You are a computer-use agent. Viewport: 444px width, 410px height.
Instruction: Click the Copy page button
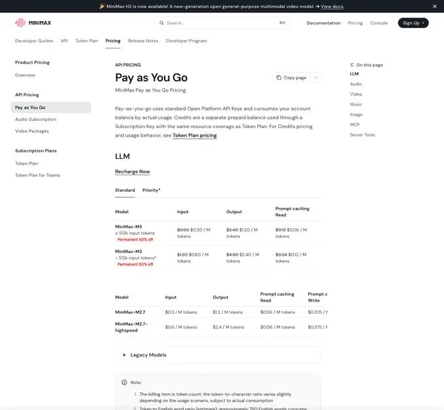coord(292,78)
